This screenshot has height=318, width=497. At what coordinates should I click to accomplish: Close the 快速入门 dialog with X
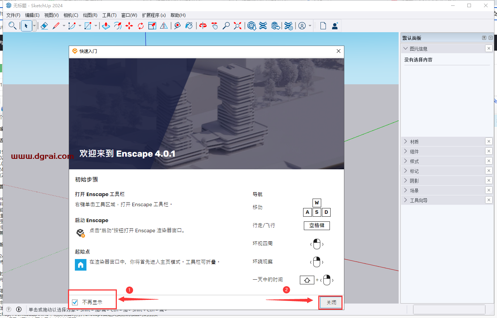pyautogui.click(x=339, y=51)
